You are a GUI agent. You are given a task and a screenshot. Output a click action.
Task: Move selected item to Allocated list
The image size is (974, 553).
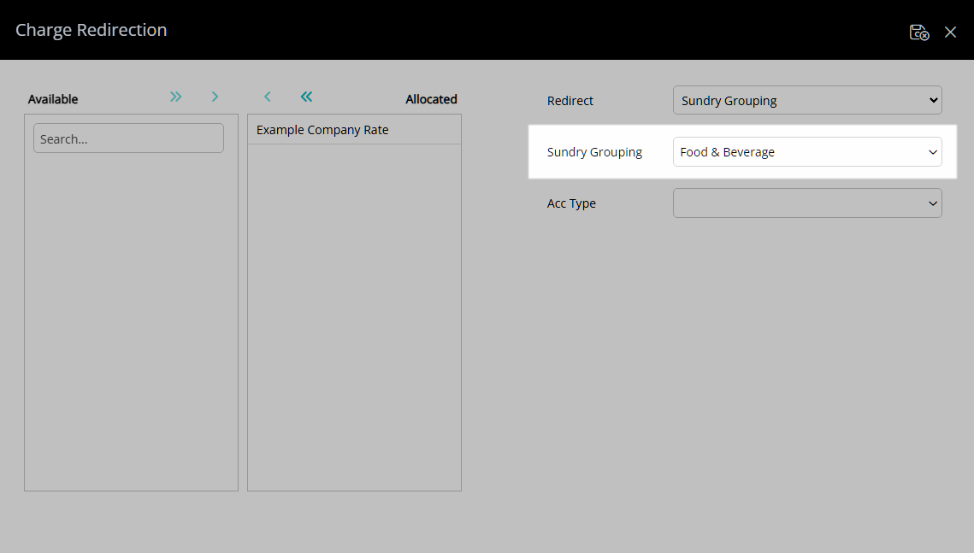[215, 97]
